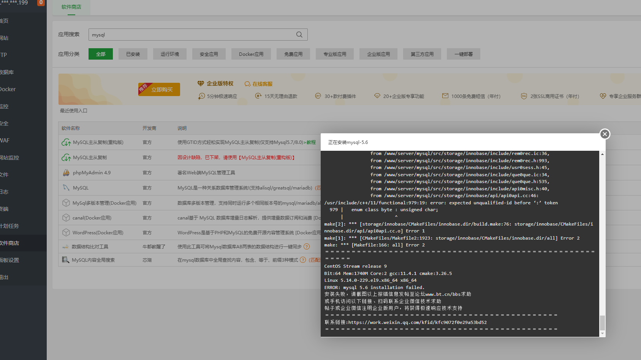
Task: Click 正在安装mysql-5.6 dialog title
Action: pyautogui.click(x=348, y=142)
